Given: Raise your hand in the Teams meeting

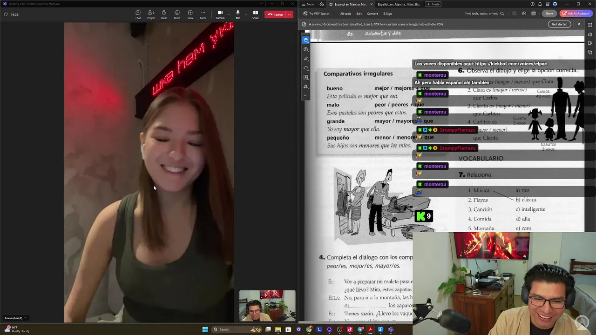Looking at the screenshot, I should (x=164, y=14).
